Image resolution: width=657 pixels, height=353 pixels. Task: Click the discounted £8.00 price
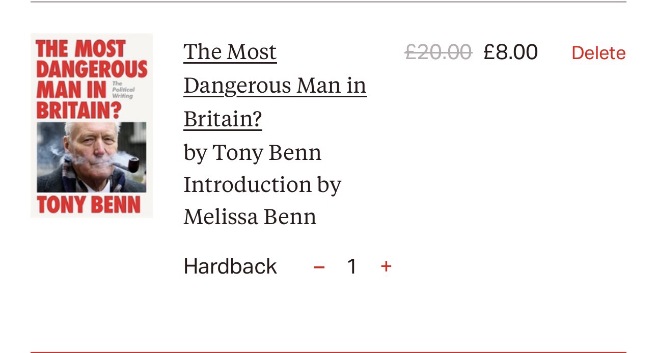coord(510,52)
